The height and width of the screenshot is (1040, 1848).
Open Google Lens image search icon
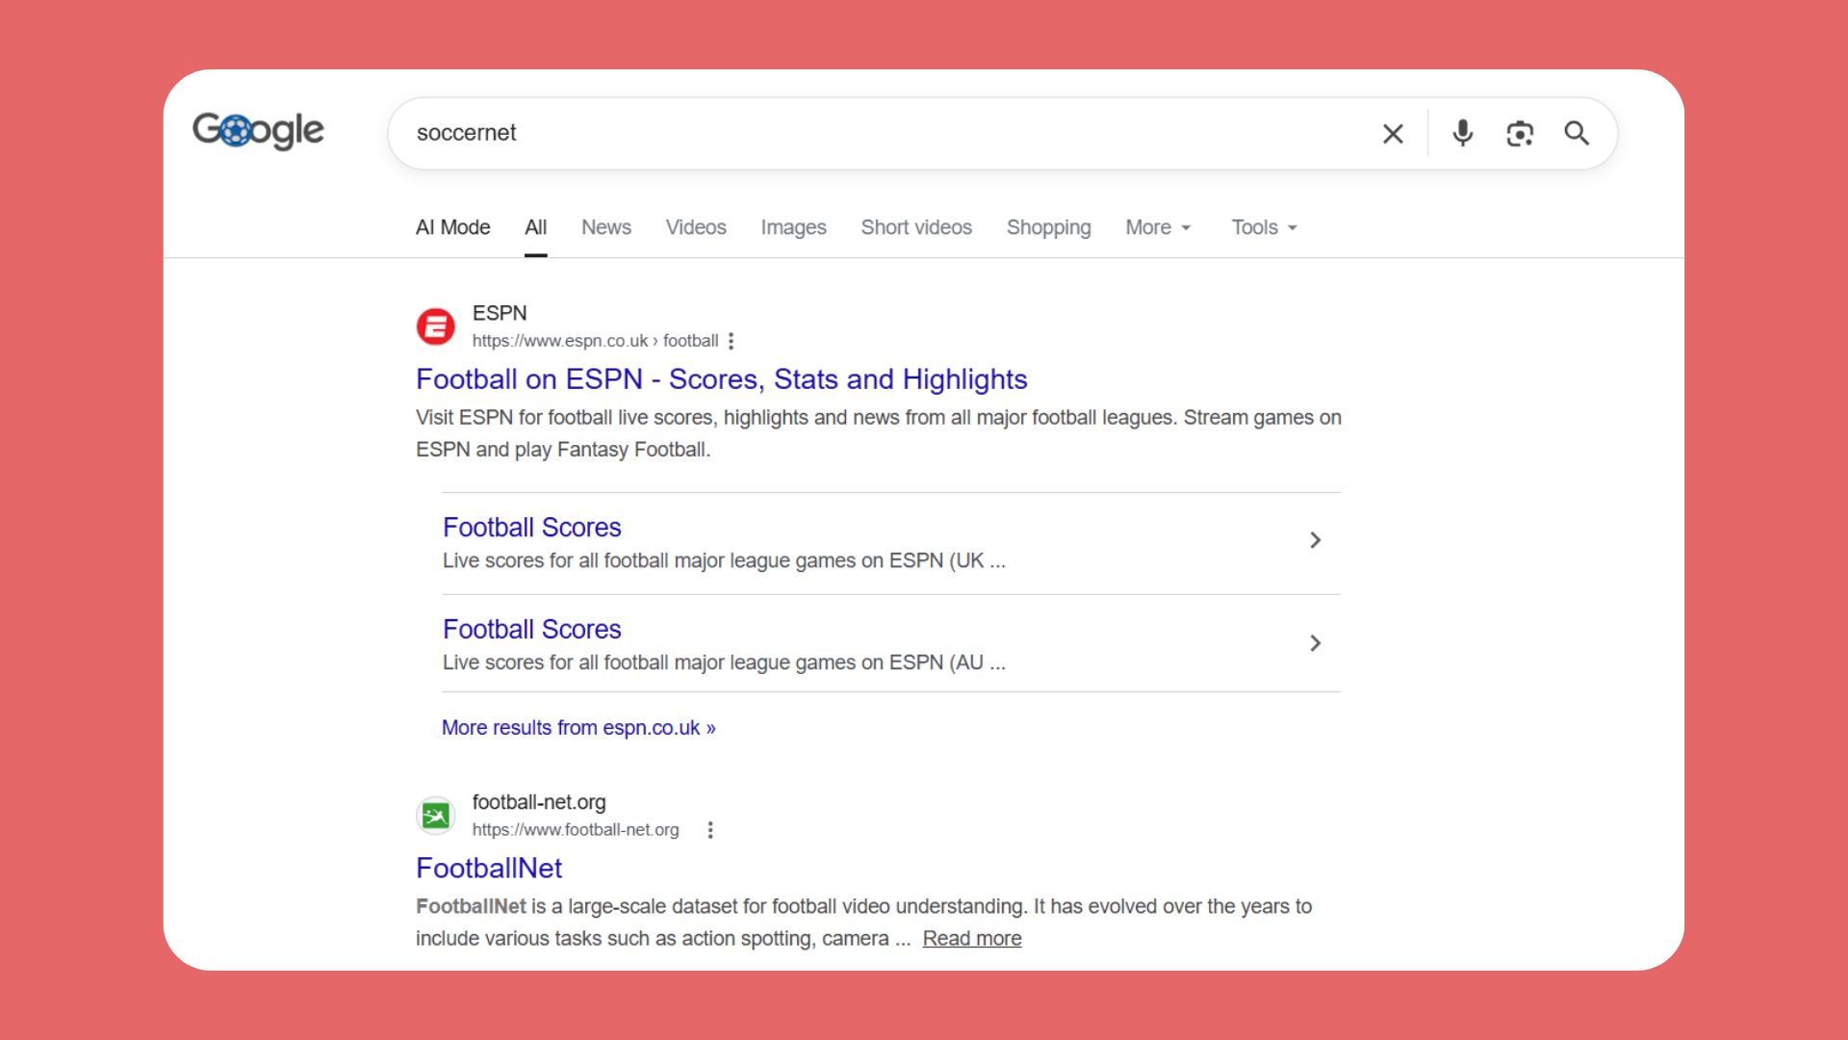tap(1520, 134)
